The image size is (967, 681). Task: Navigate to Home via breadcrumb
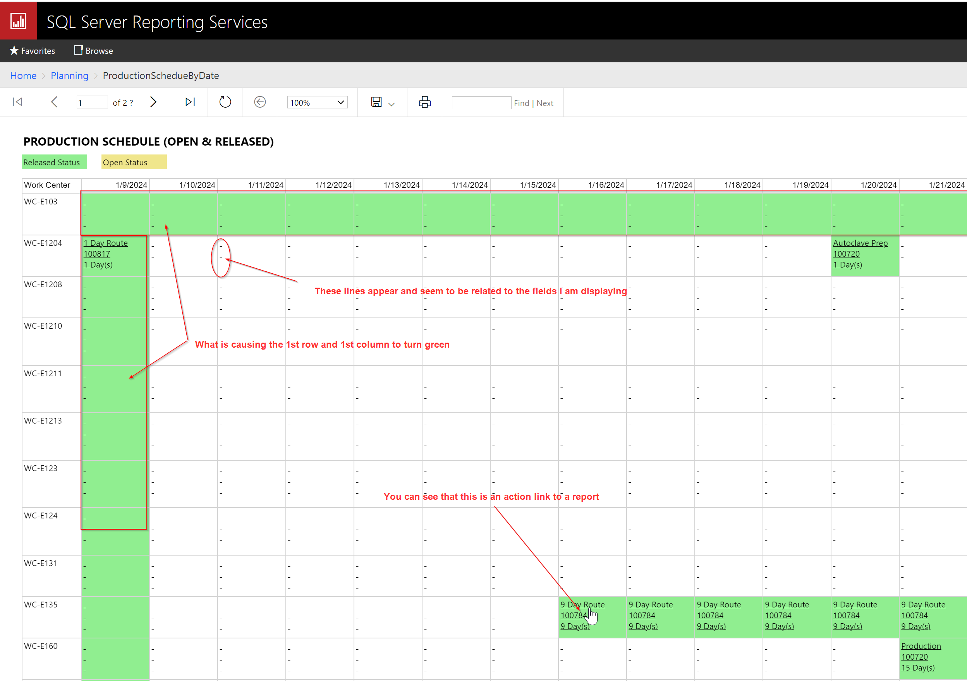[x=23, y=75]
